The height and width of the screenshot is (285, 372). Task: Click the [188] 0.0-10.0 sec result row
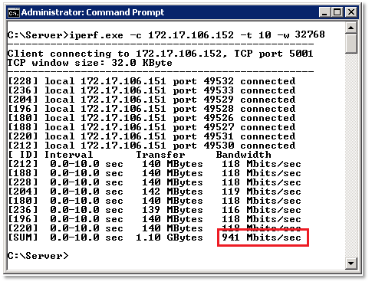pos(155,173)
